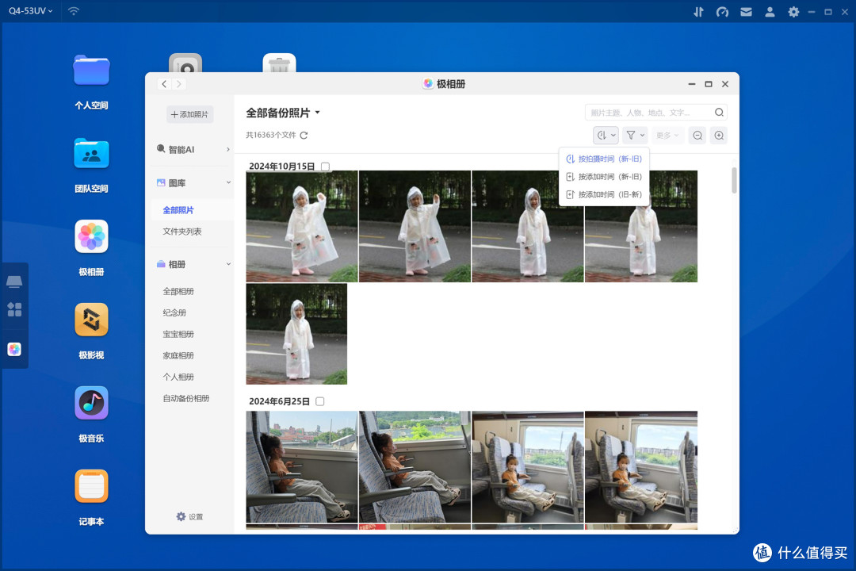This screenshot has width=856, height=571.
Task: Launch the 极影视 desktop app
Action: 91,320
